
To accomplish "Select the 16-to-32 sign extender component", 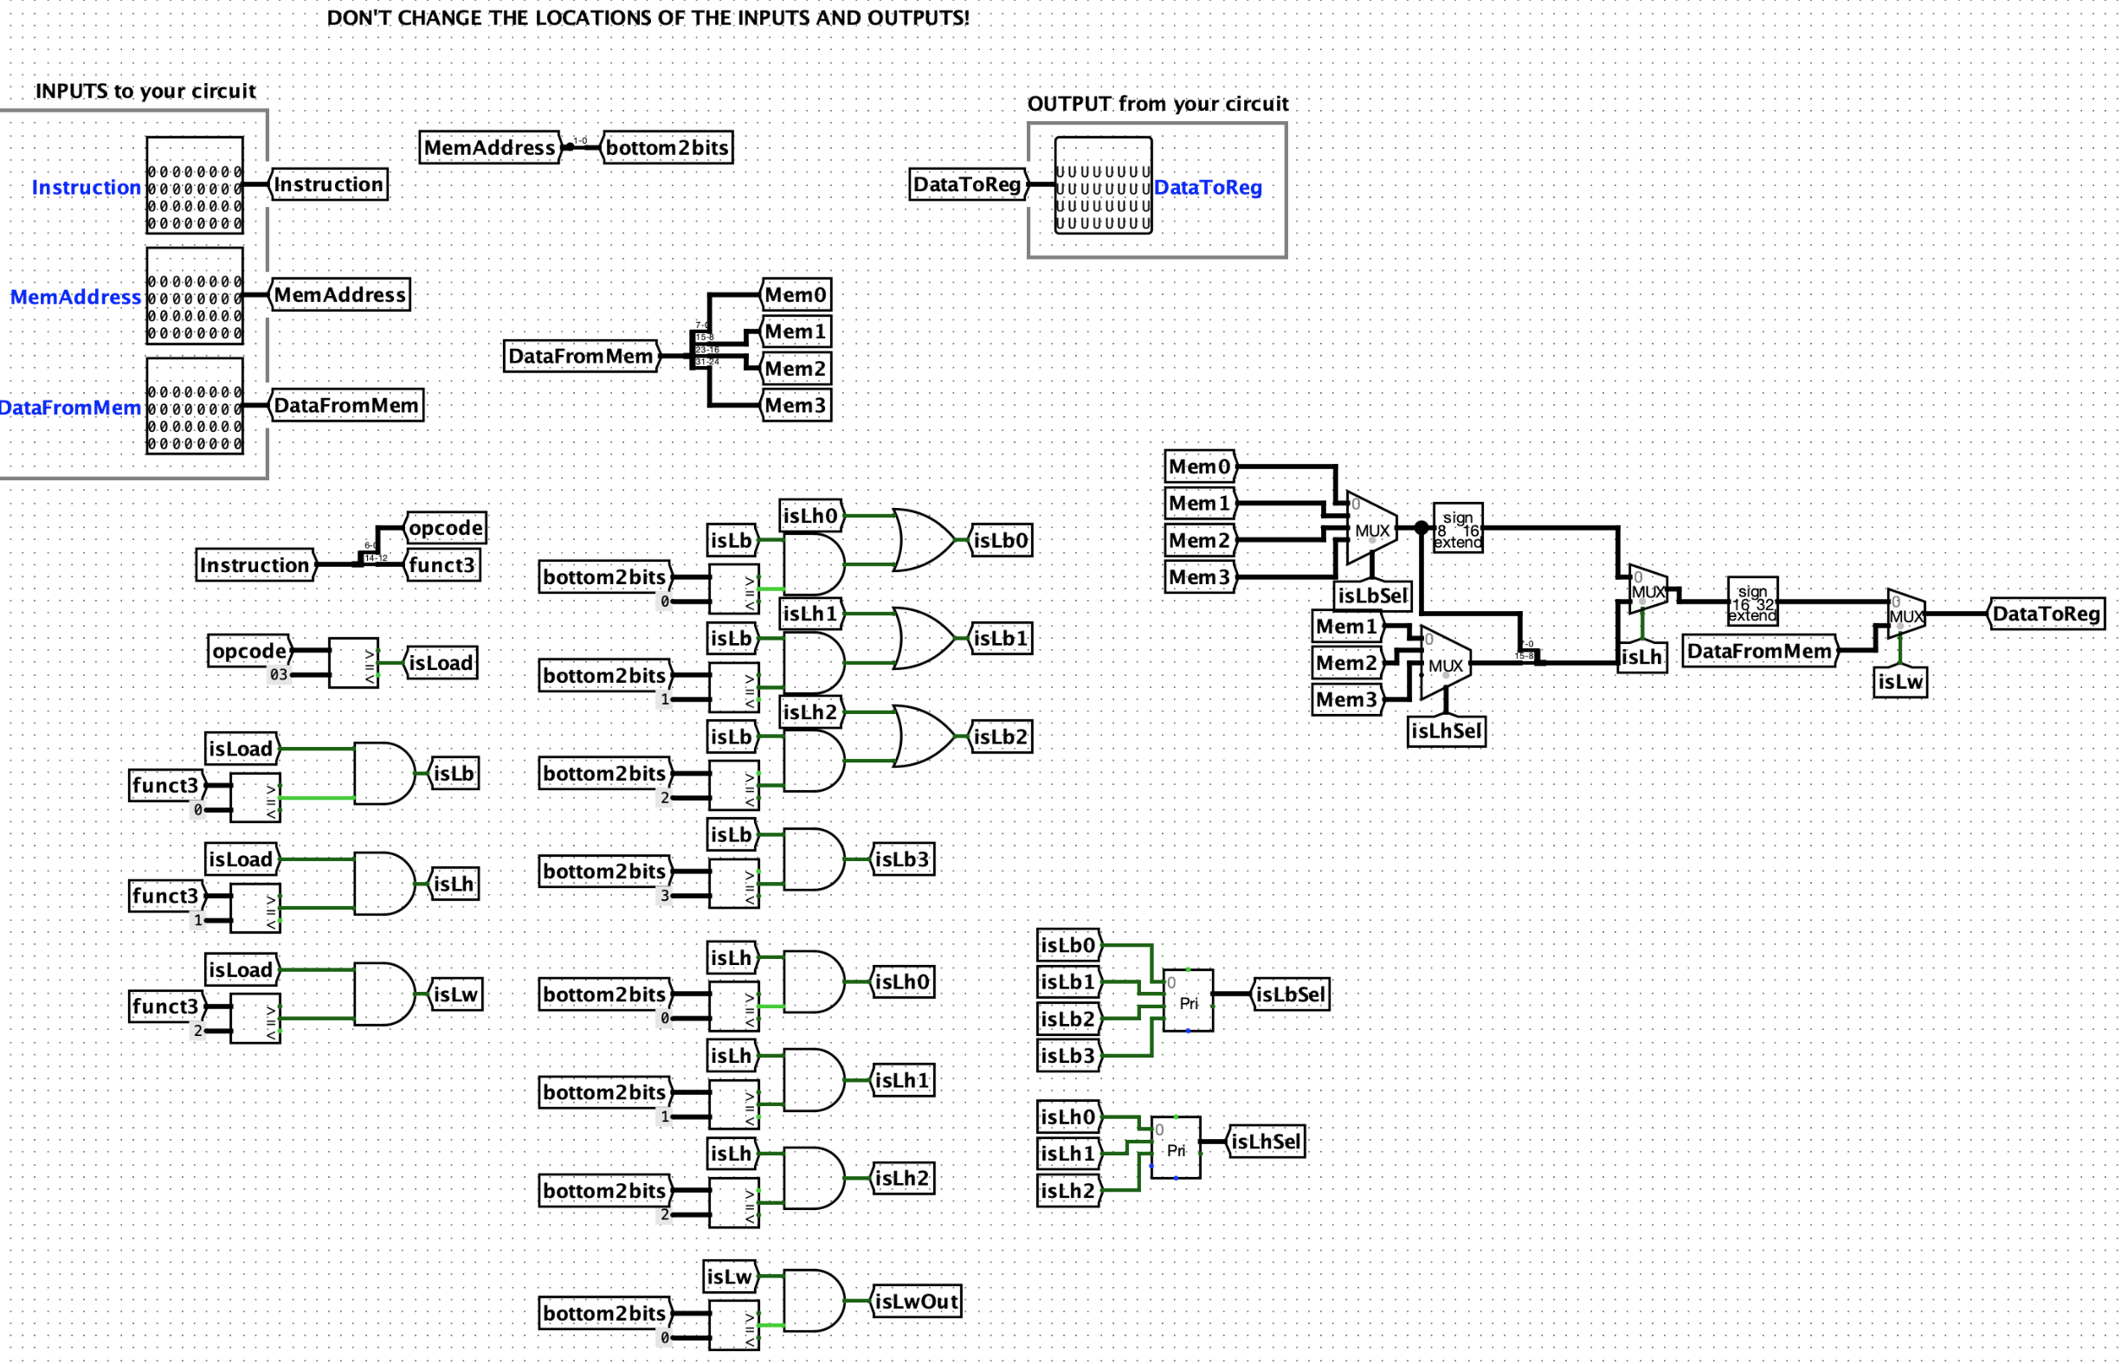I will [1751, 602].
